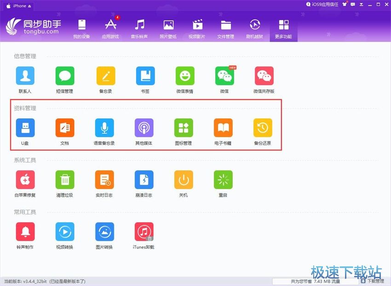Click the iPhone device eject button
Screen dimensions: 391x286
[30, 6]
